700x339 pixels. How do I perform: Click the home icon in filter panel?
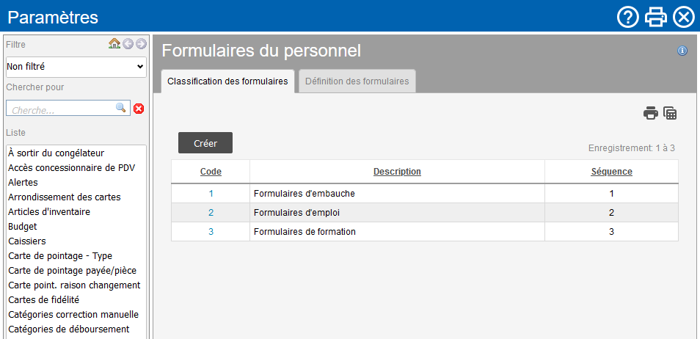point(114,44)
